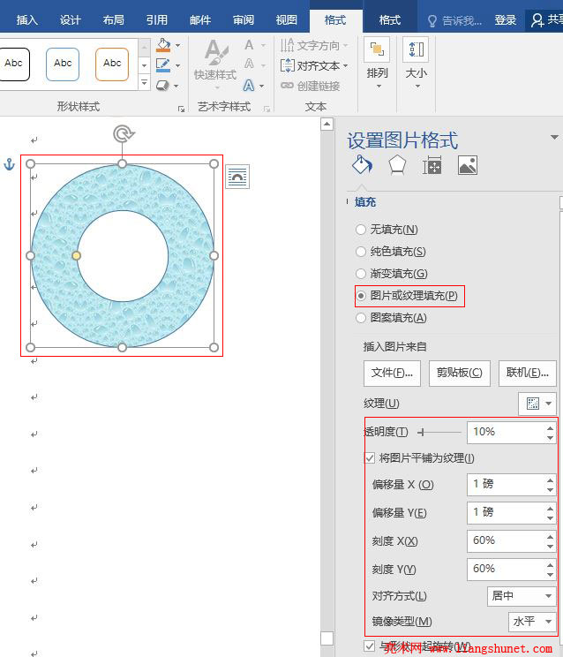Open the Align Text (对齐文本) dropdown arrow
Viewport: 563px width, 657px height.
pos(345,65)
